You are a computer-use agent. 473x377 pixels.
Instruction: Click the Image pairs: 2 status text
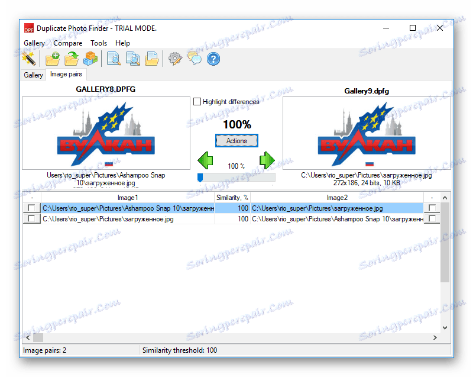(x=45, y=350)
